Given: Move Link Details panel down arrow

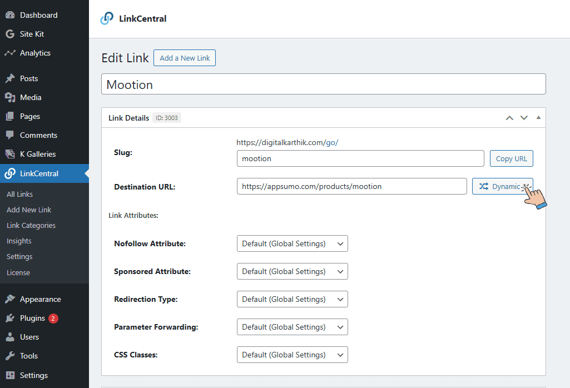Looking at the screenshot, I should coord(523,118).
